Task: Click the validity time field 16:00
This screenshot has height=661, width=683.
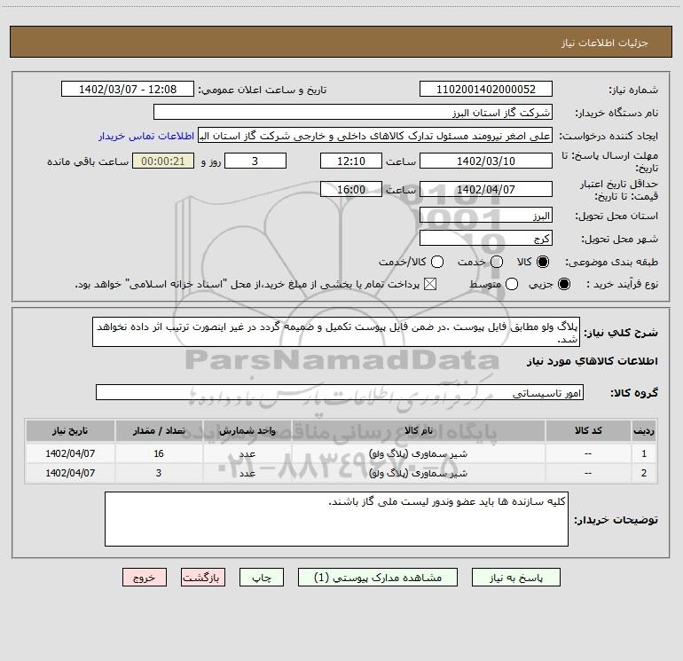Action: point(351,189)
